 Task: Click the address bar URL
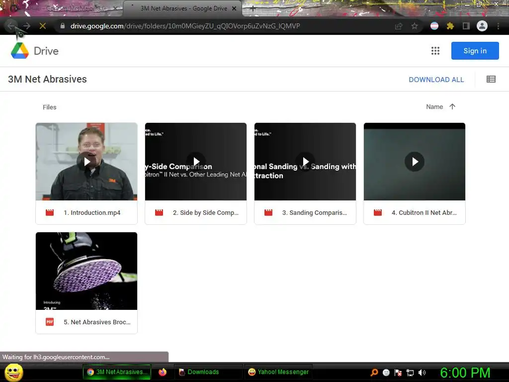click(185, 26)
